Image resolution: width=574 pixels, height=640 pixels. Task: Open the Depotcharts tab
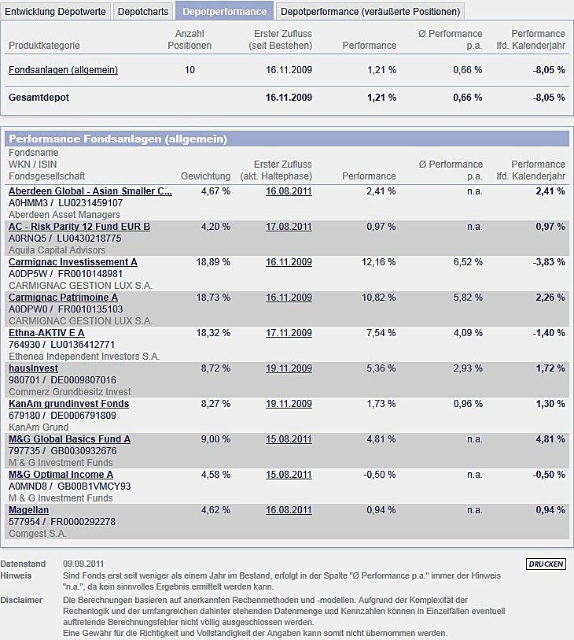coord(142,11)
